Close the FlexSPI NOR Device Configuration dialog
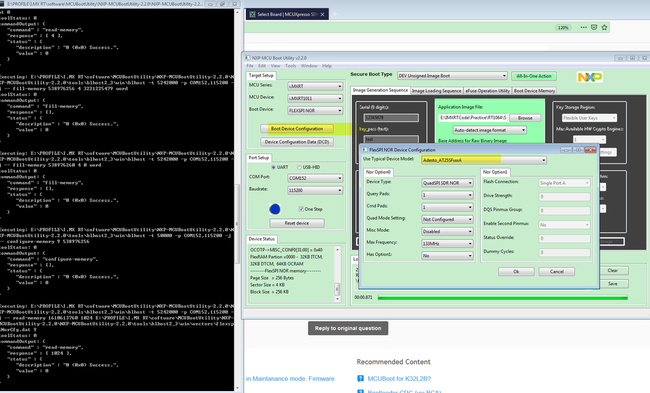The height and width of the screenshot is (393, 650). tap(590, 149)
